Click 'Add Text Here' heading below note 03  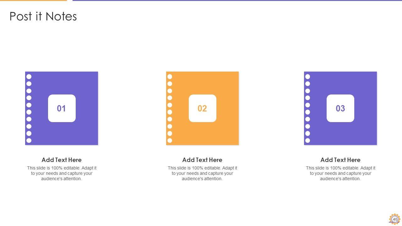340,160
